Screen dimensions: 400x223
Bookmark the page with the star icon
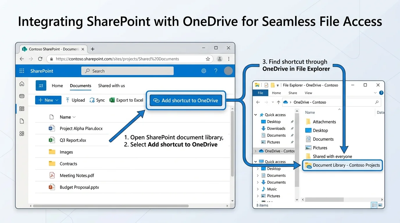(x=208, y=59)
